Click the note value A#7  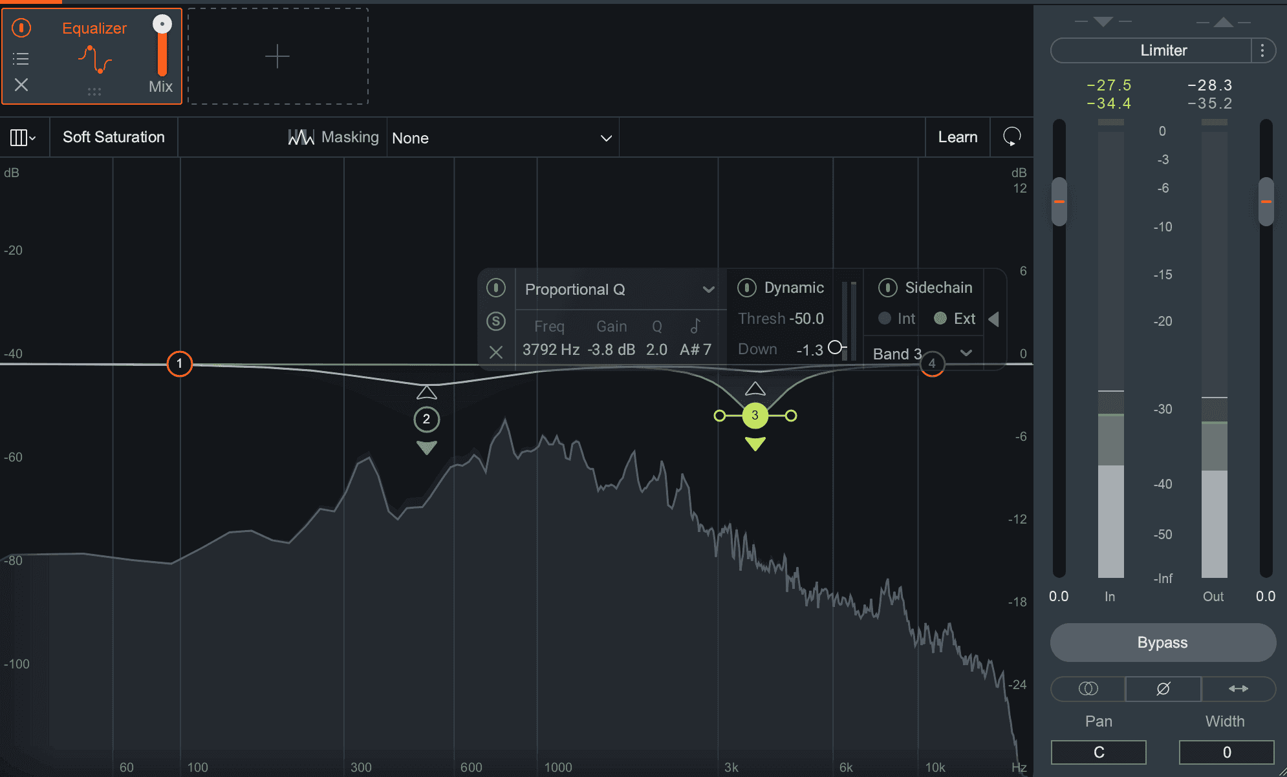[x=695, y=350]
